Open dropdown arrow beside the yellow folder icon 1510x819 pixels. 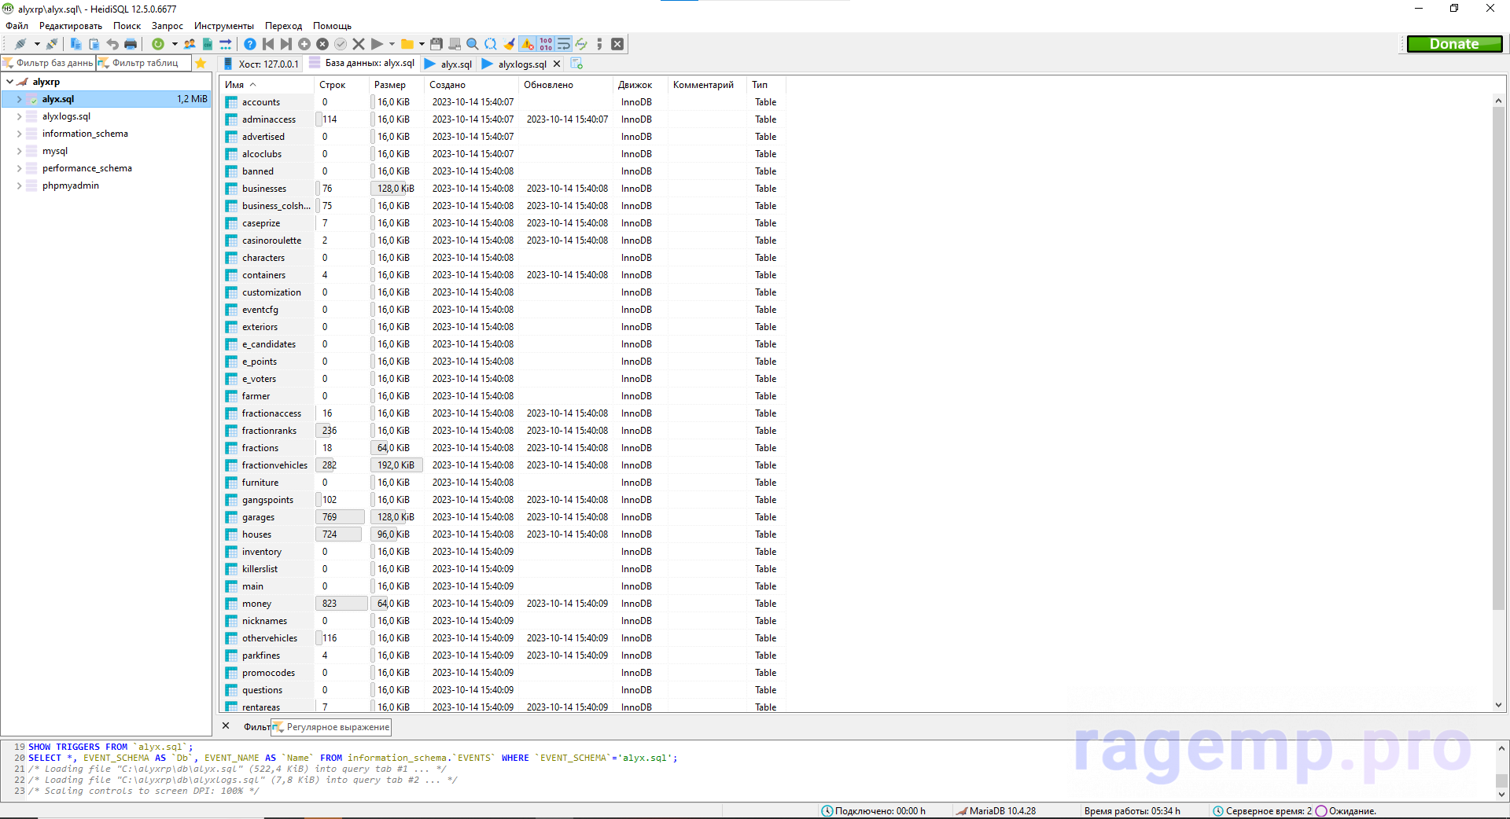coord(422,44)
